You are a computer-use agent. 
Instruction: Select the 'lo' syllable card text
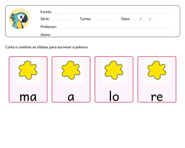pyautogui.click(x=114, y=96)
